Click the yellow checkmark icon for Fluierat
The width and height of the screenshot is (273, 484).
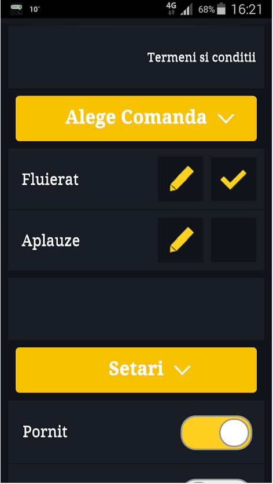coord(233,179)
